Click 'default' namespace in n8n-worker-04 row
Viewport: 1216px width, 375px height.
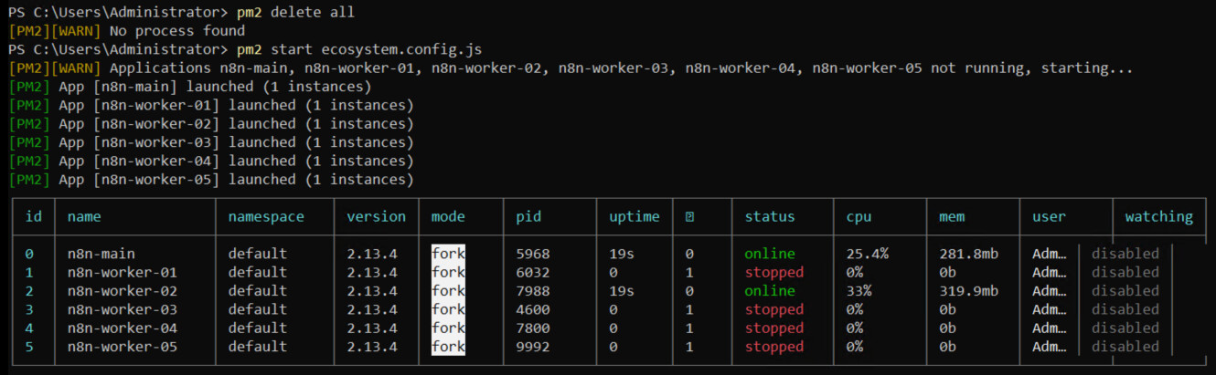[258, 328]
